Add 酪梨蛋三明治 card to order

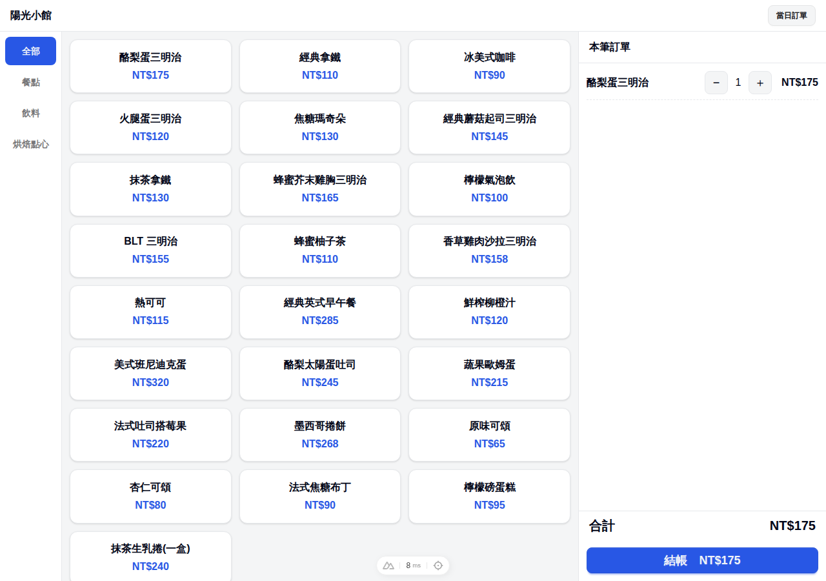point(150,66)
